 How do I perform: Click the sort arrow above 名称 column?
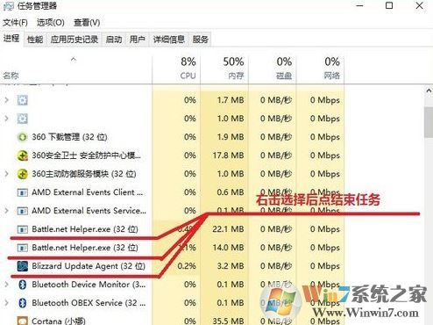74,60
